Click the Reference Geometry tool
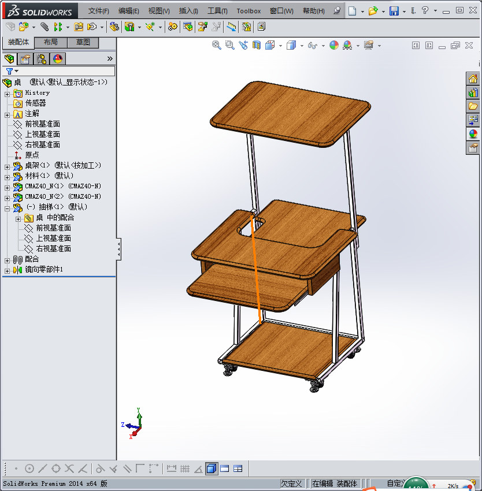This screenshot has width=482, height=491. 150,27
